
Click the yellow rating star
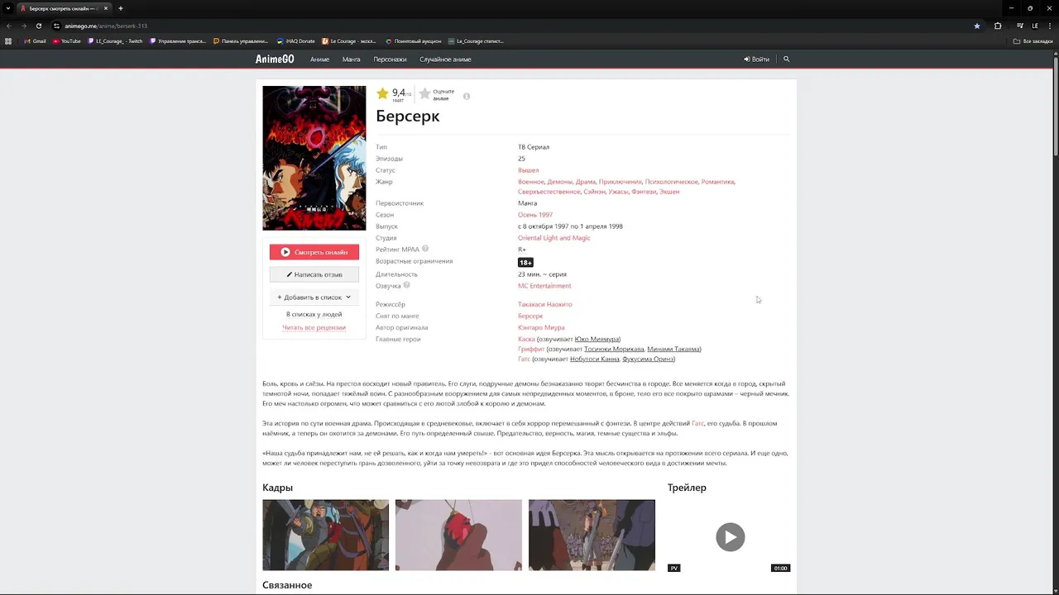click(x=382, y=93)
